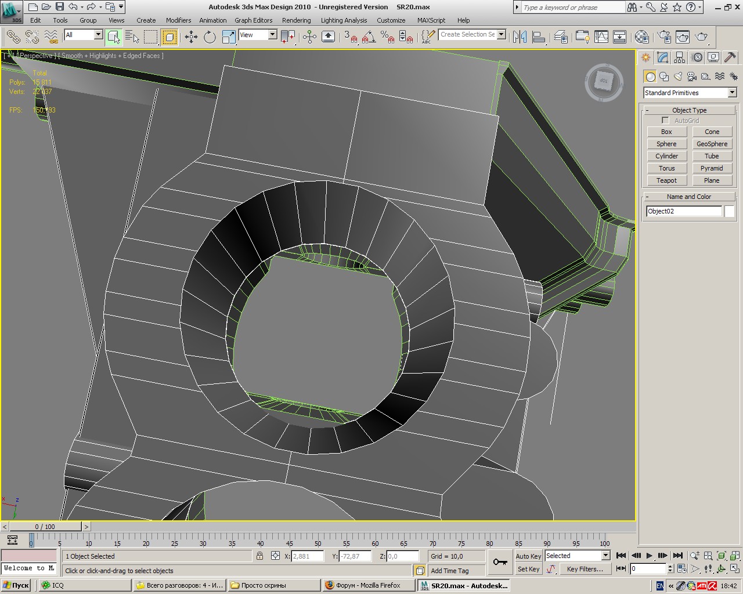Toggle Auto Key animation mode

pyautogui.click(x=528, y=556)
